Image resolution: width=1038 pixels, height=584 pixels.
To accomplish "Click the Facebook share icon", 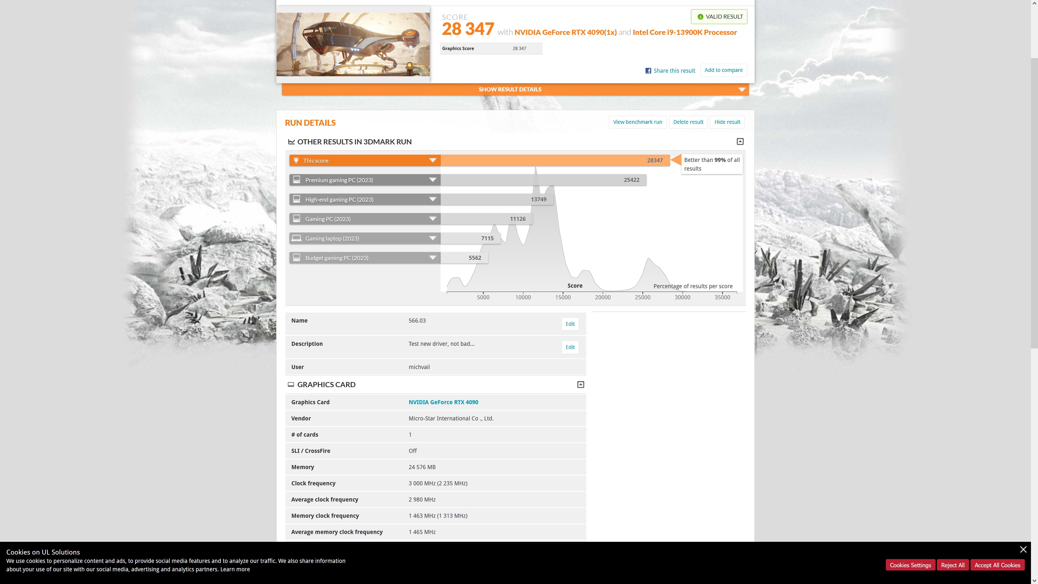I will (x=648, y=71).
